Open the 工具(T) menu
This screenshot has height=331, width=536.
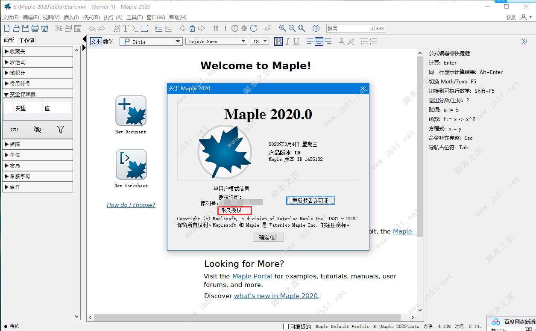(135, 18)
